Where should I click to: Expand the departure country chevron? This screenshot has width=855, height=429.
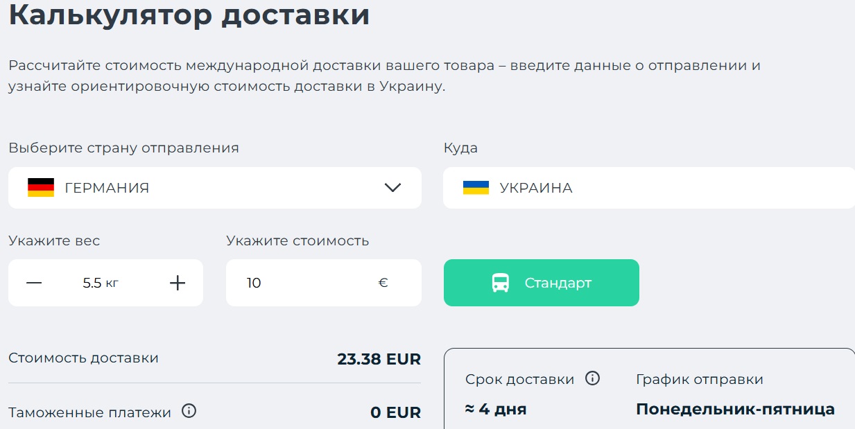click(x=392, y=188)
